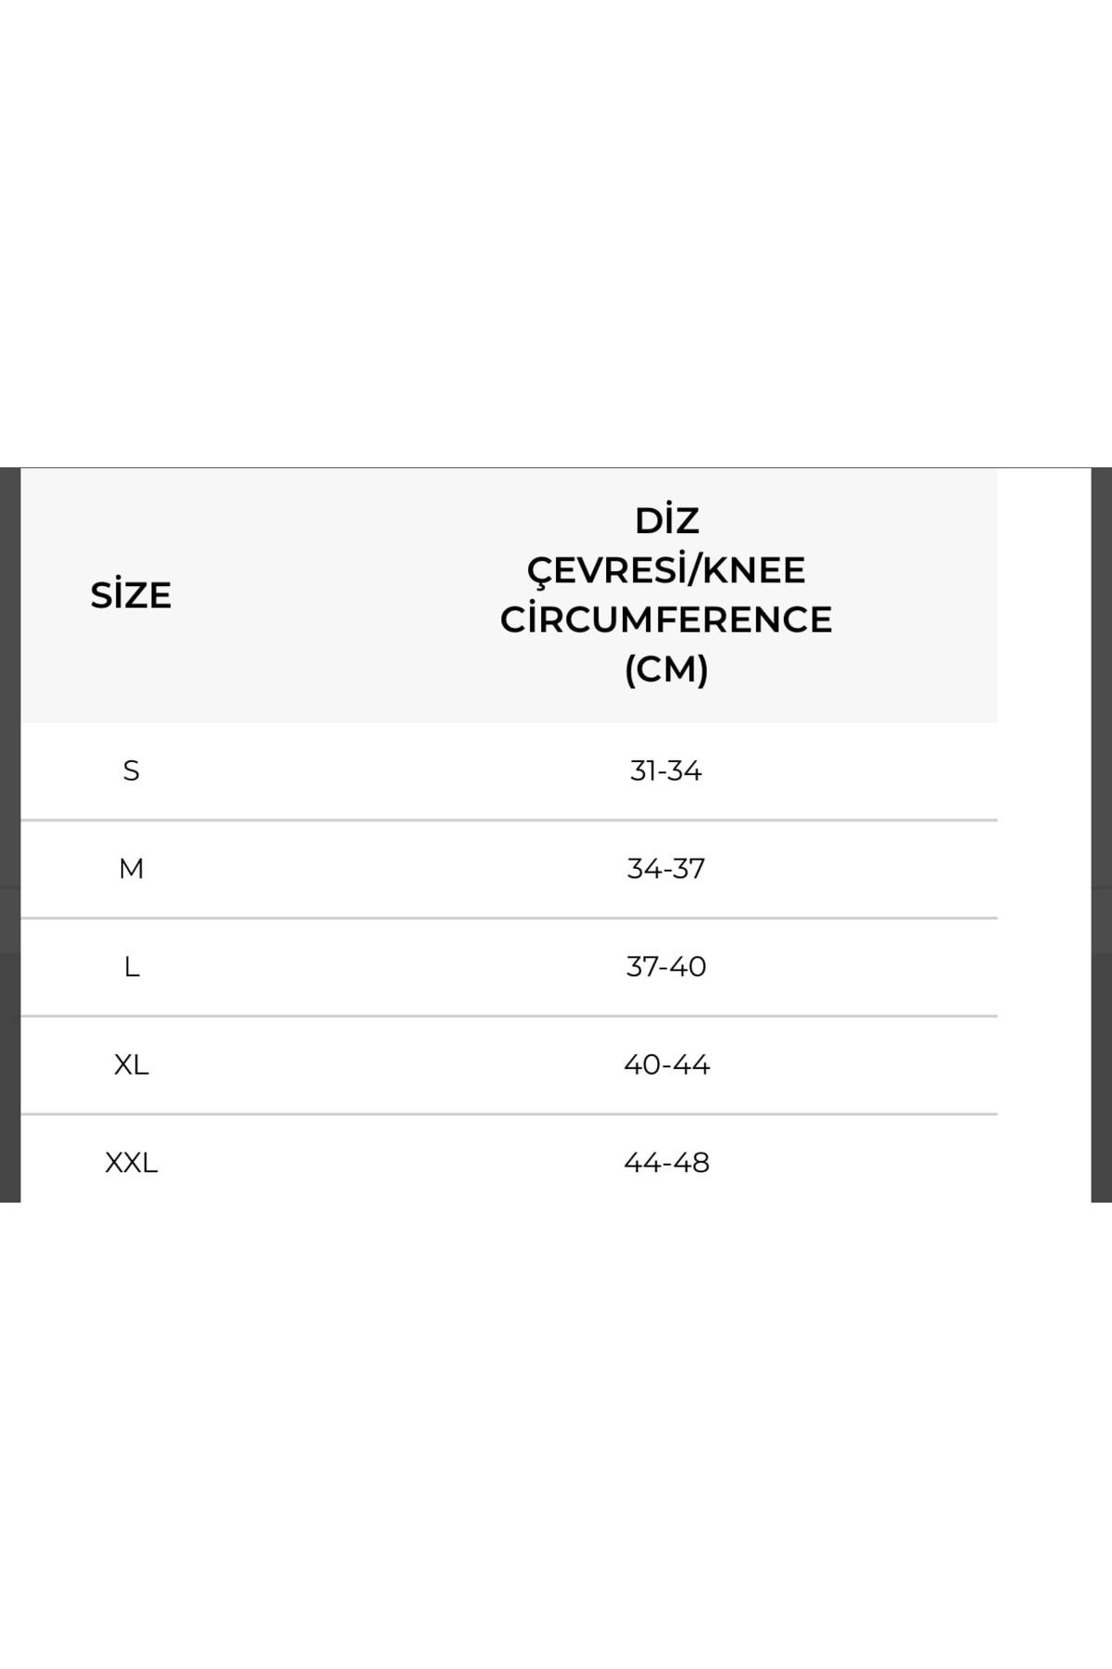Select the XL size cell
The width and height of the screenshot is (1112, 1669).
click(131, 1064)
